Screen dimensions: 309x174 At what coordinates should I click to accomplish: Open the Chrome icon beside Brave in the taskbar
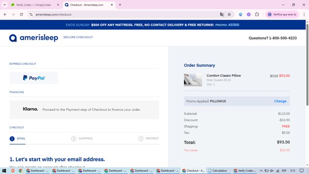pos(20,171)
